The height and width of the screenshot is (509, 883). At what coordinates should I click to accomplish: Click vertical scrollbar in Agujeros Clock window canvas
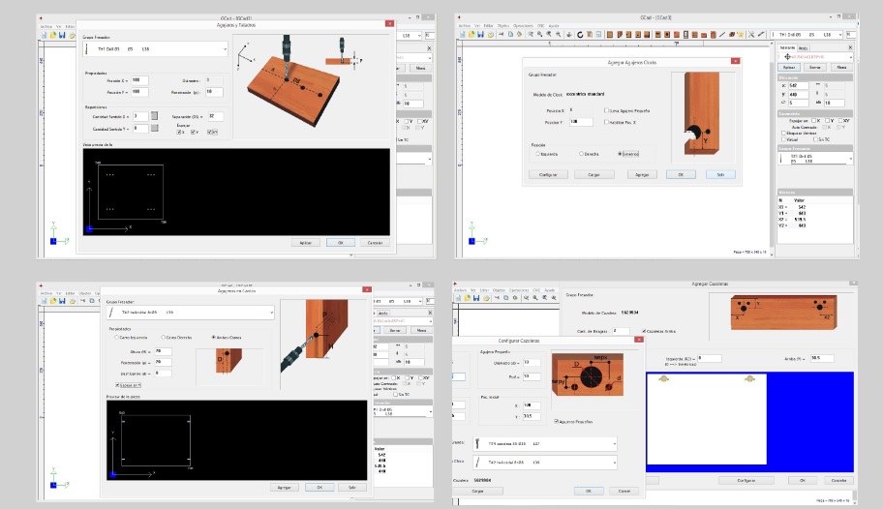tap(772, 152)
